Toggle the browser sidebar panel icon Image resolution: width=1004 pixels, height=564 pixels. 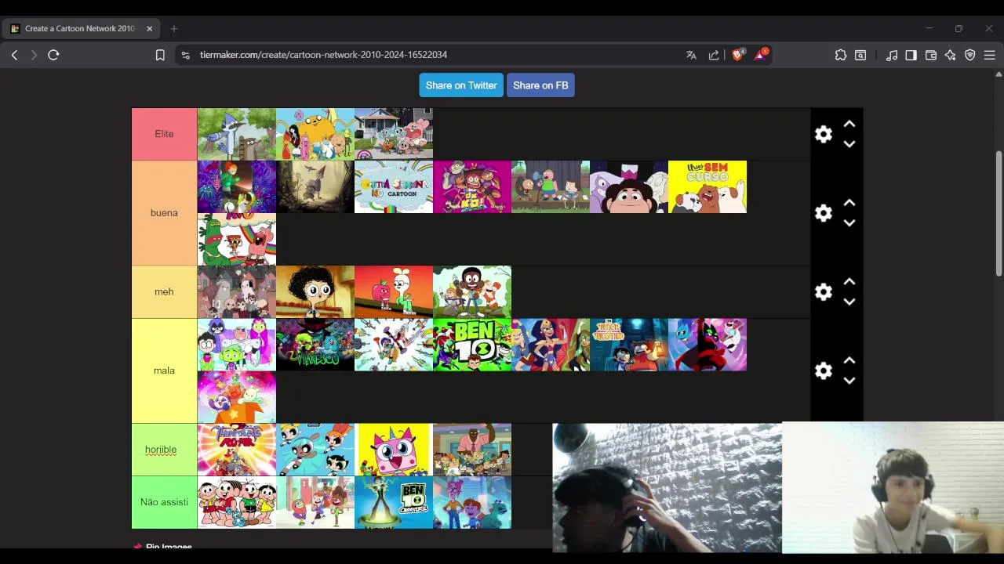click(x=911, y=55)
